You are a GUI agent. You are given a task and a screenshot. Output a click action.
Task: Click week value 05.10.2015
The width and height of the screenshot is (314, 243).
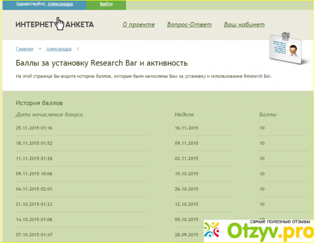point(186,219)
